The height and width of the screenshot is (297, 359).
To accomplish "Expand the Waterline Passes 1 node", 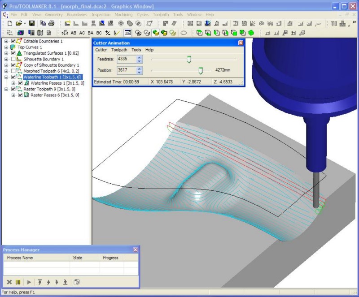I will (x=13, y=83).
